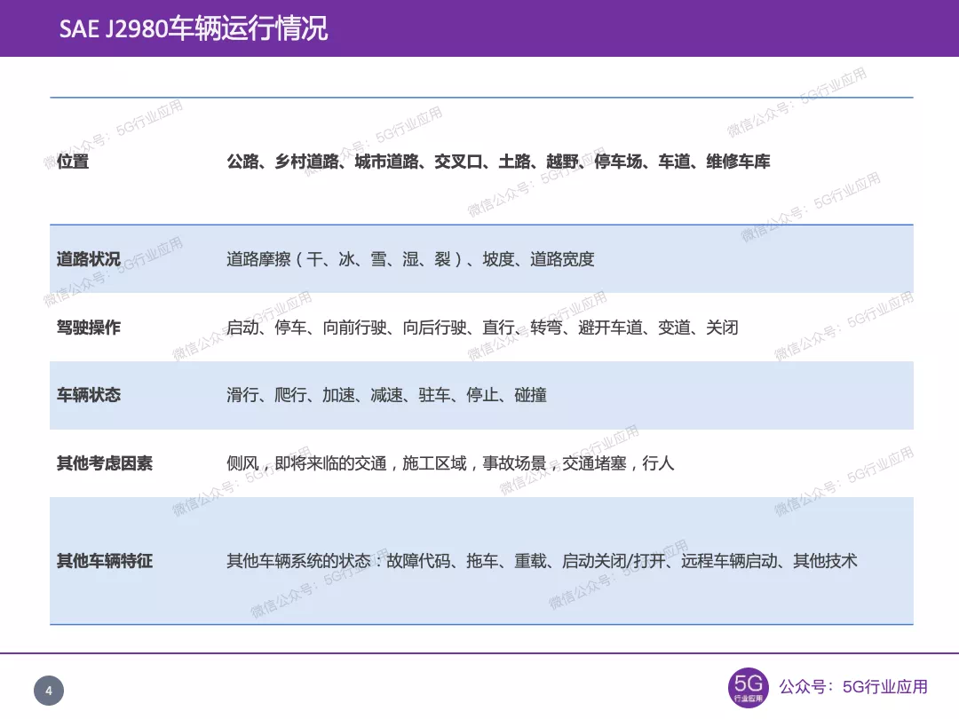Screen dimensions: 959x719
Task: Click the 位置 row header
Action: [75, 162]
